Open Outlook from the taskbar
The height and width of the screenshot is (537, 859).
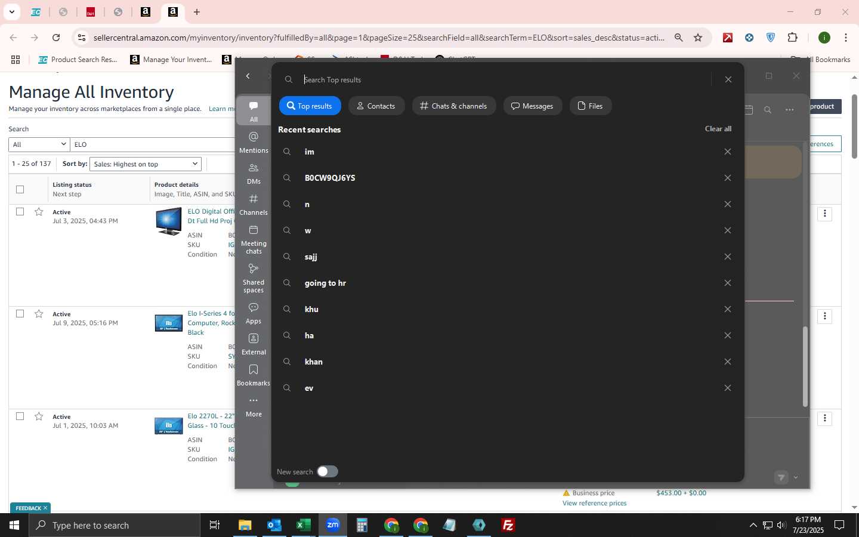click(x=274, y=525)
